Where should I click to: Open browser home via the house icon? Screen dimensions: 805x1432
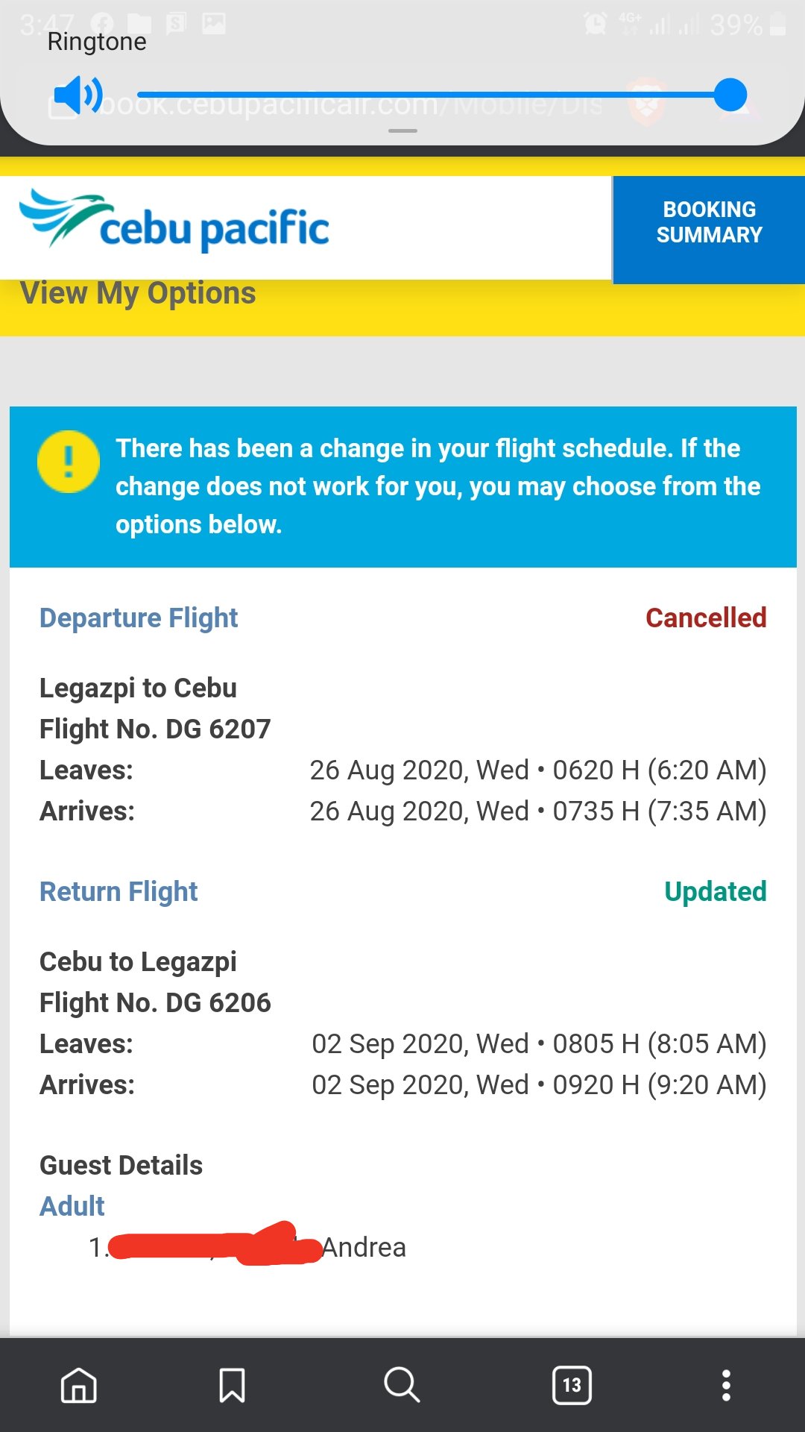tap(79, 1385)
